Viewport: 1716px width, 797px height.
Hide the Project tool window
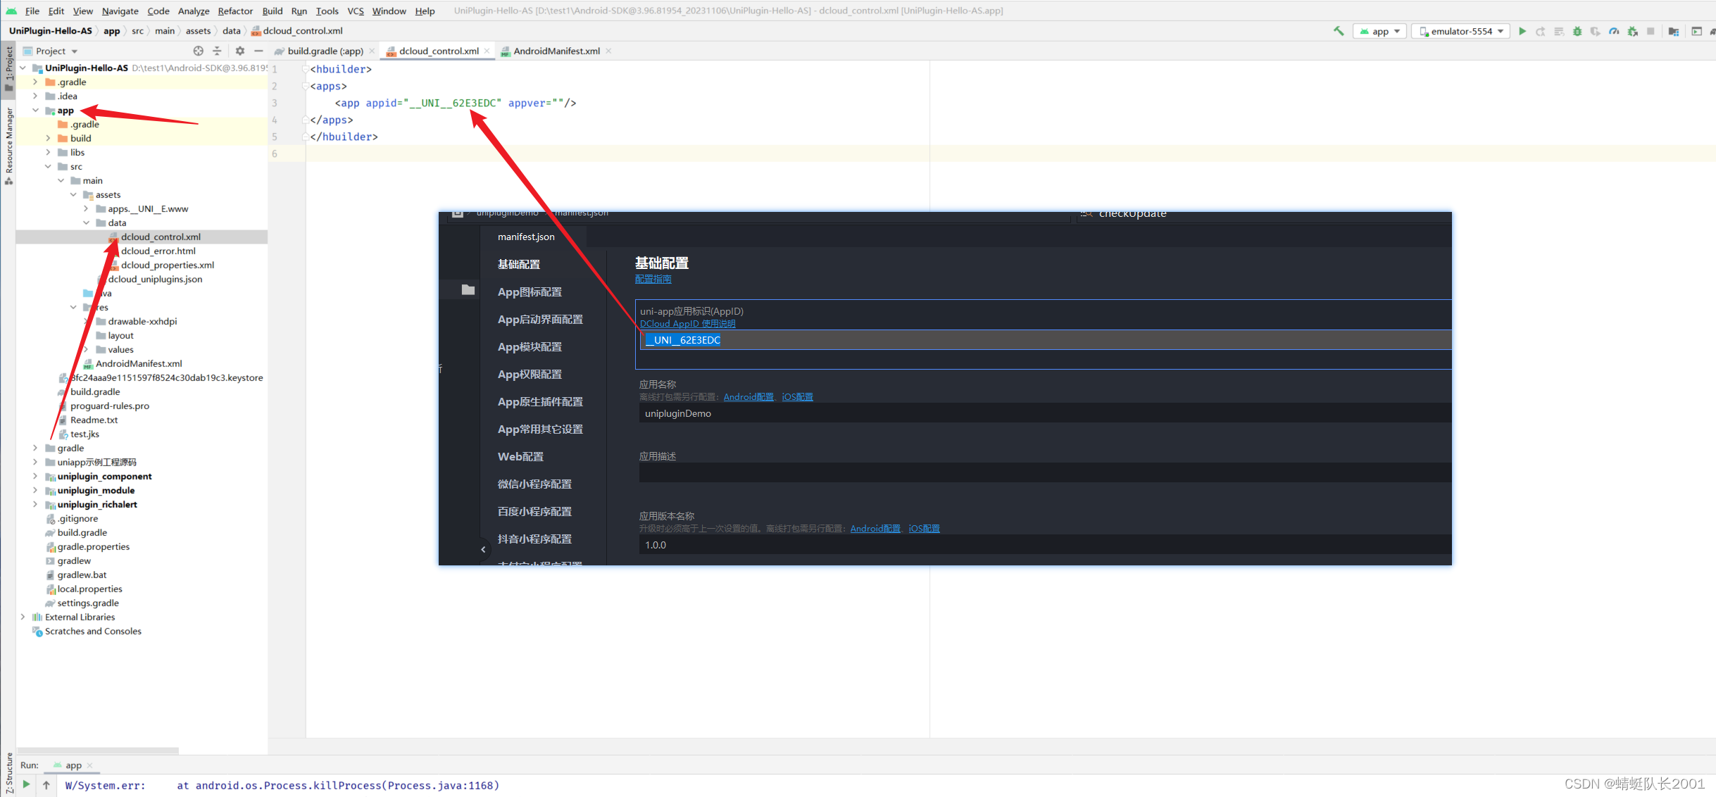[258, 51]
